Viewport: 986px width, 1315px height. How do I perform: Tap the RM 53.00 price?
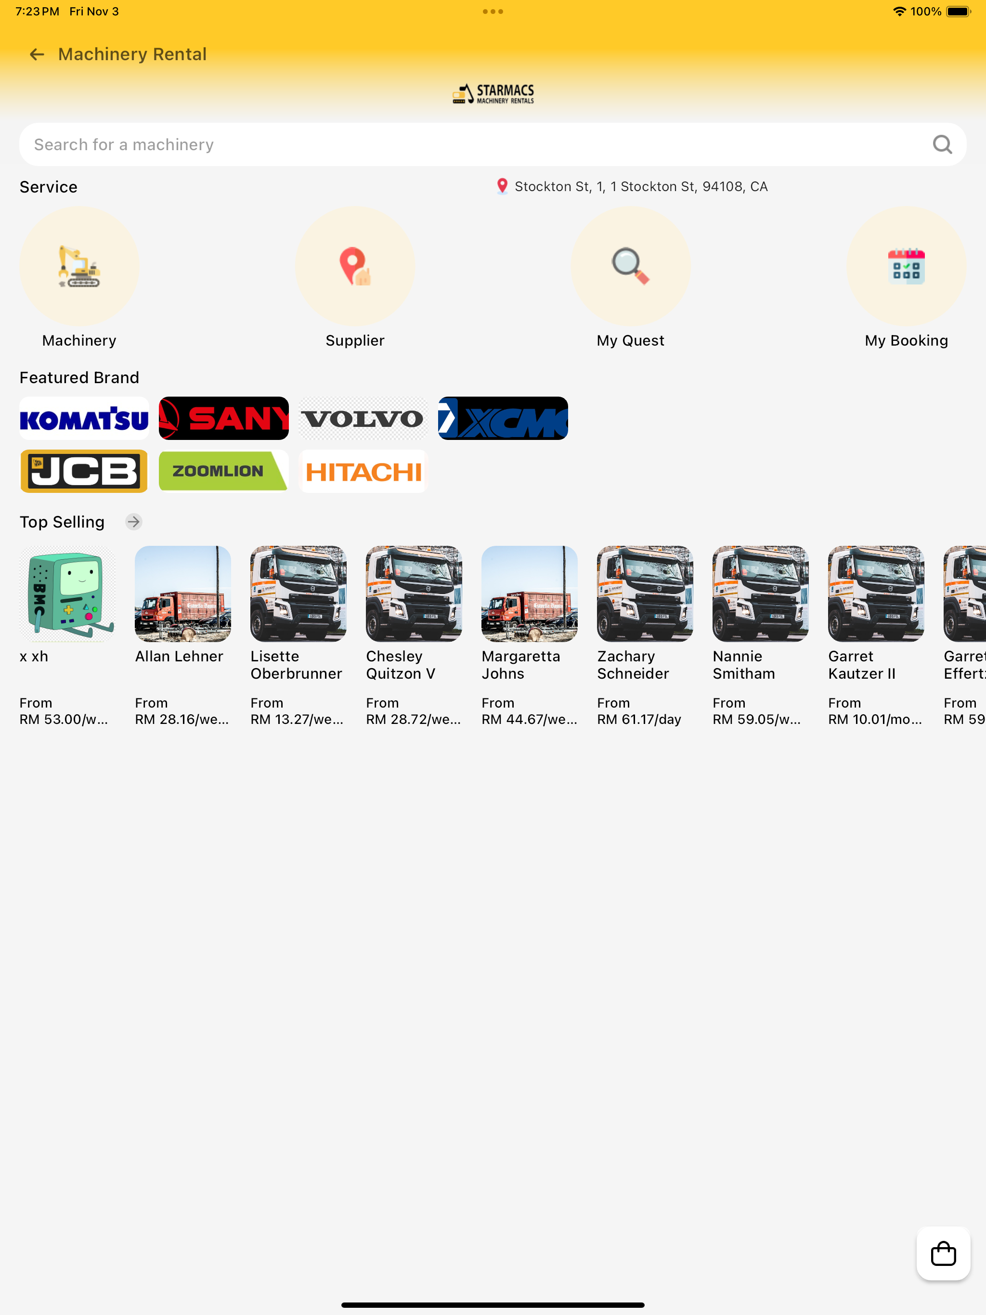[64, 719]
